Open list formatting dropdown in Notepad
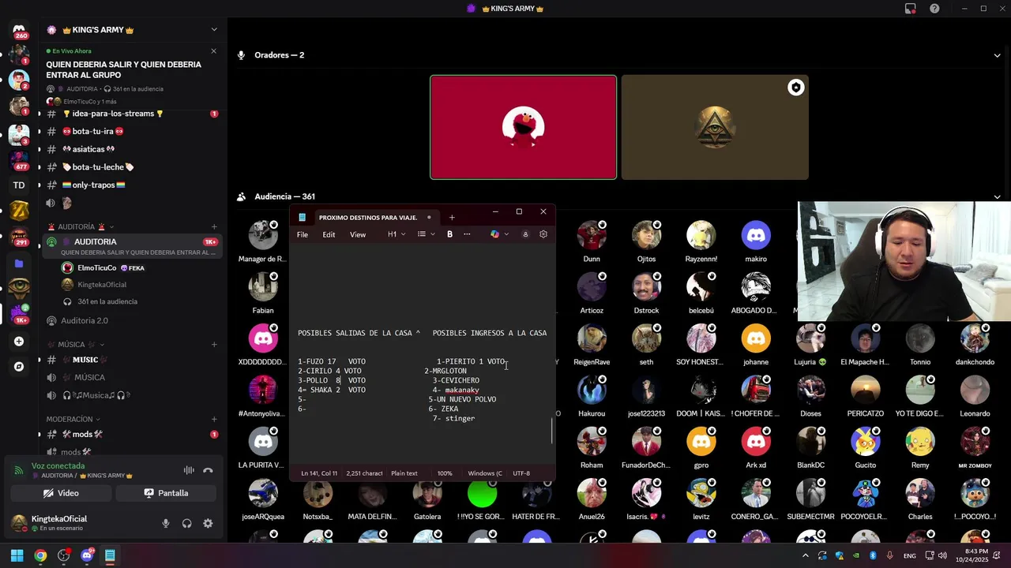 click(x=427, y=234)
